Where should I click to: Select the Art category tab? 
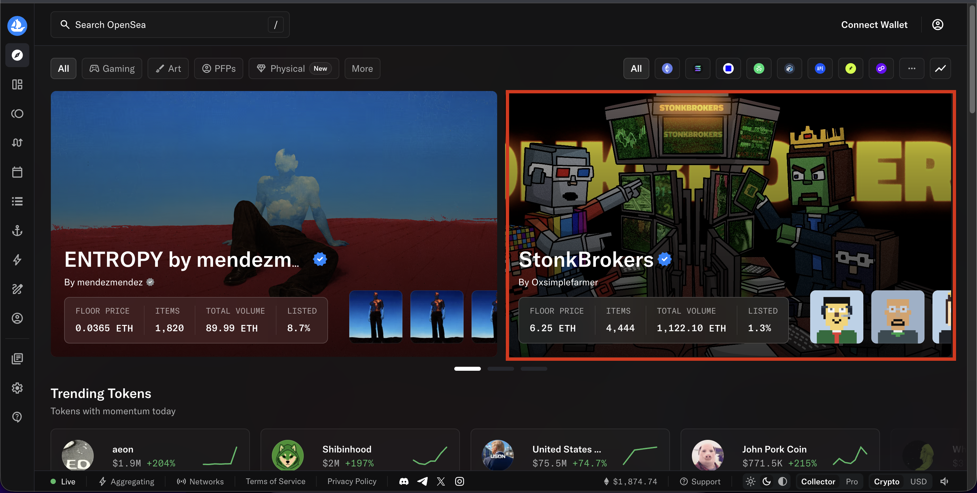point(168,68)
